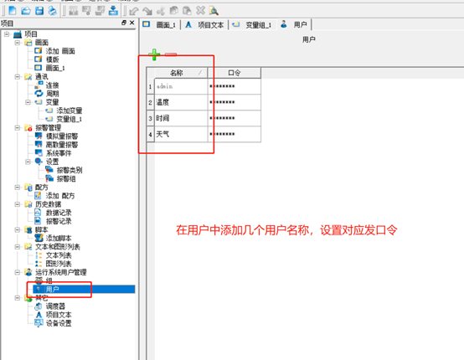464x360 pixels.
Task: Open 数据记录 tree item
Action: [59, 213]
